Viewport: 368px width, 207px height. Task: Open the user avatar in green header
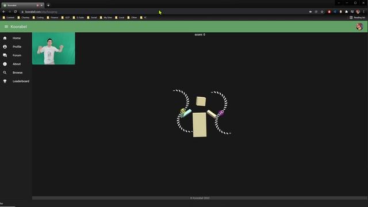pos(359,26)
